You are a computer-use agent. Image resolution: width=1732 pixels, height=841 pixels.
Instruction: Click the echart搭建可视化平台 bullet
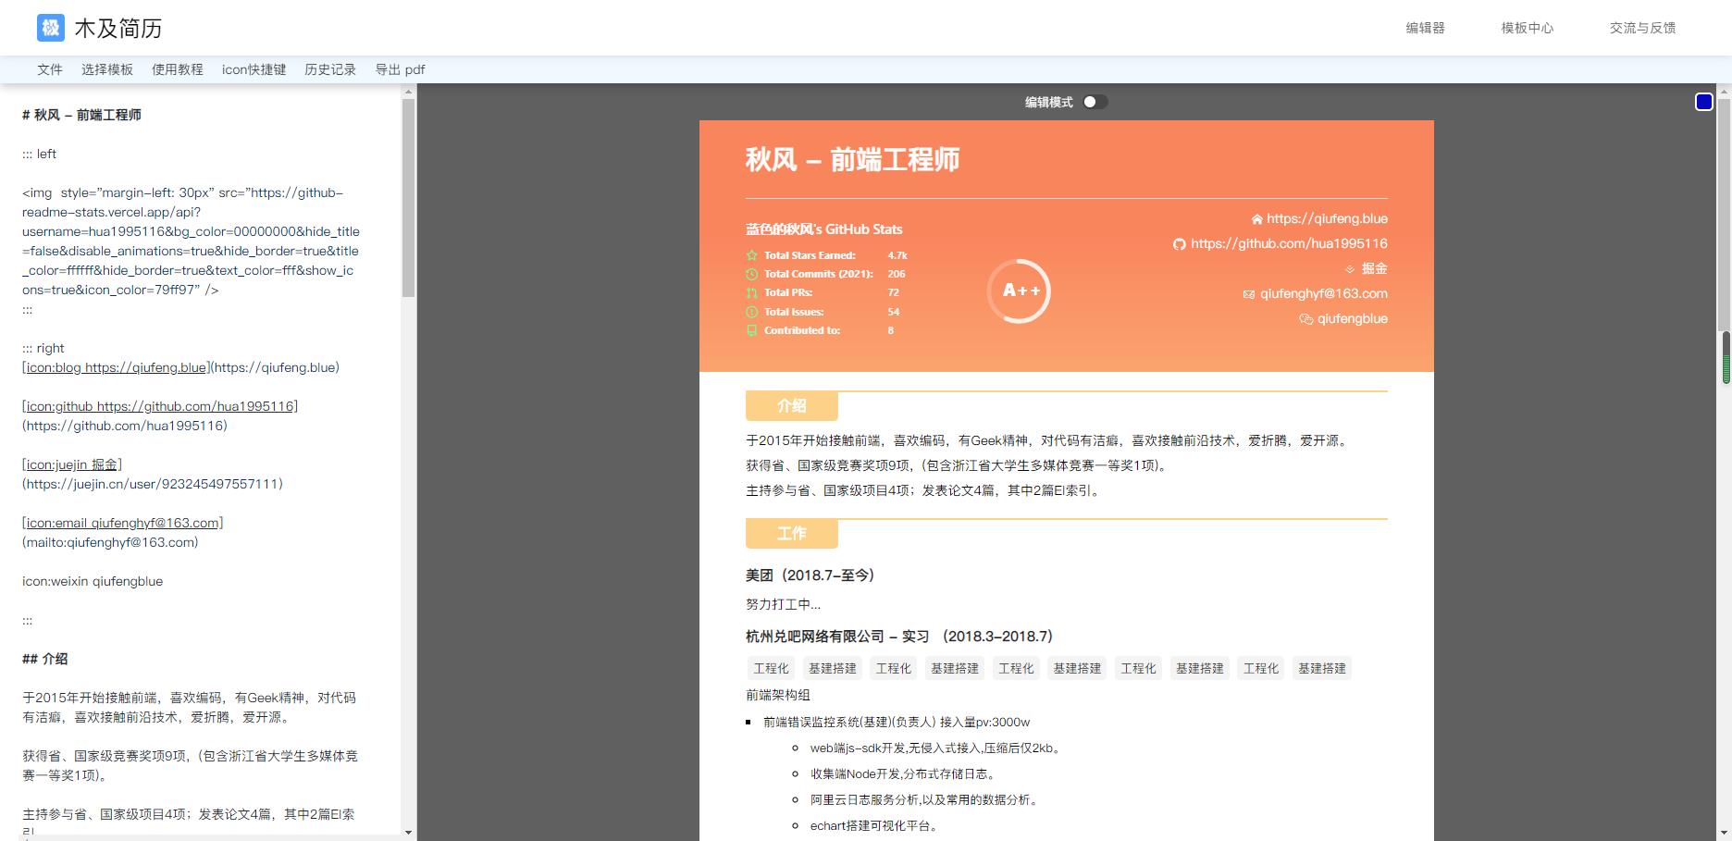click(874, 826)
